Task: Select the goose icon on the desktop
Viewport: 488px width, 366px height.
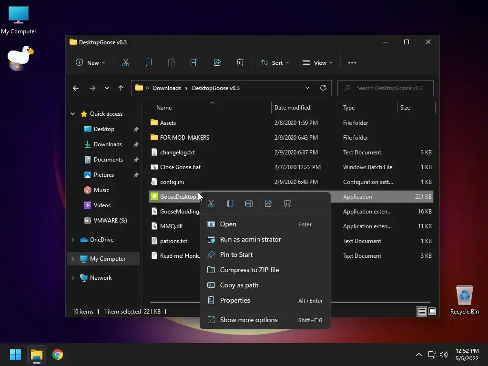Action: coord(20,58)
